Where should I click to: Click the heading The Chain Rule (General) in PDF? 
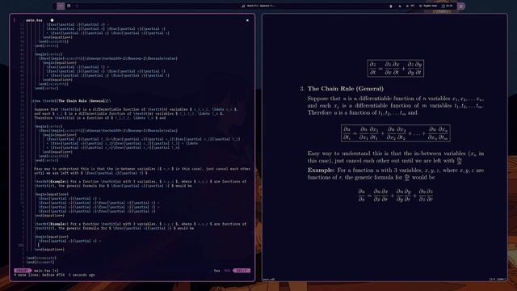pos(345,89)
